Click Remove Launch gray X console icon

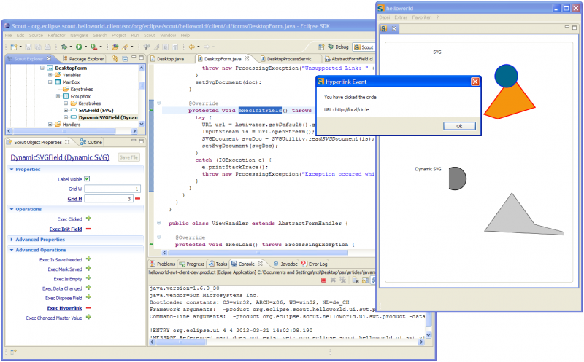coord(333,280)
